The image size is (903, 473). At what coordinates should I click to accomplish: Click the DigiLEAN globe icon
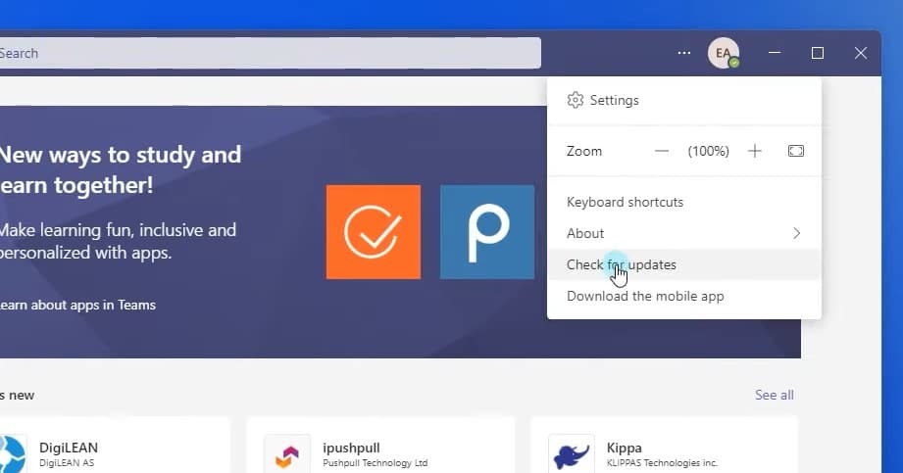click(x=12, y=454)
